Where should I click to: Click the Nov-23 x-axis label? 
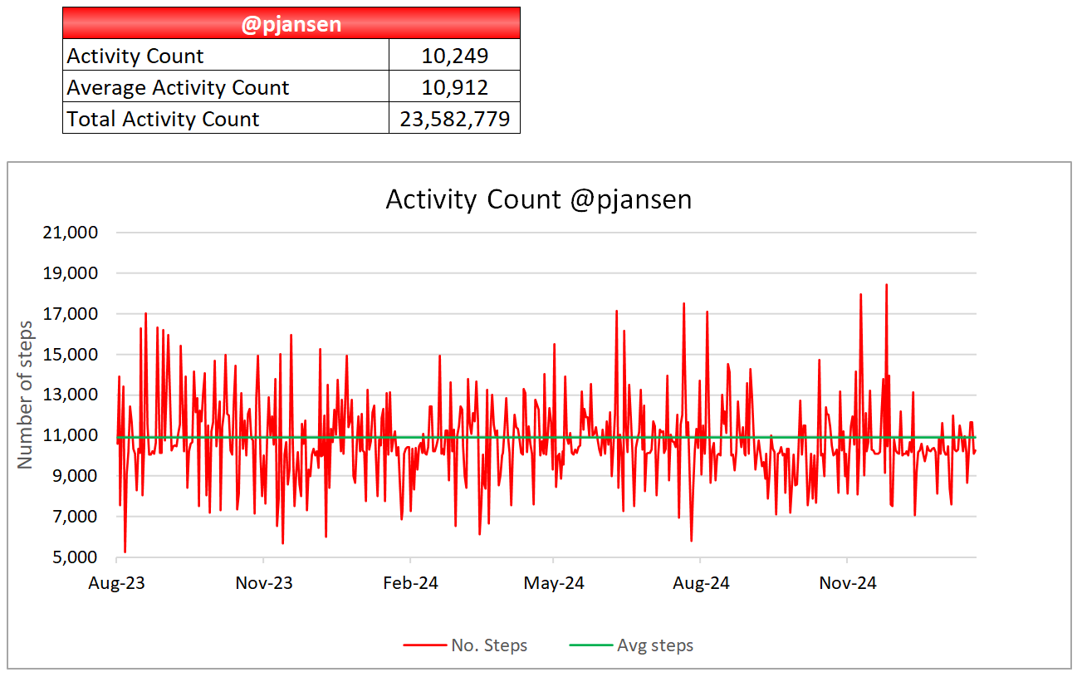(264, 583)
